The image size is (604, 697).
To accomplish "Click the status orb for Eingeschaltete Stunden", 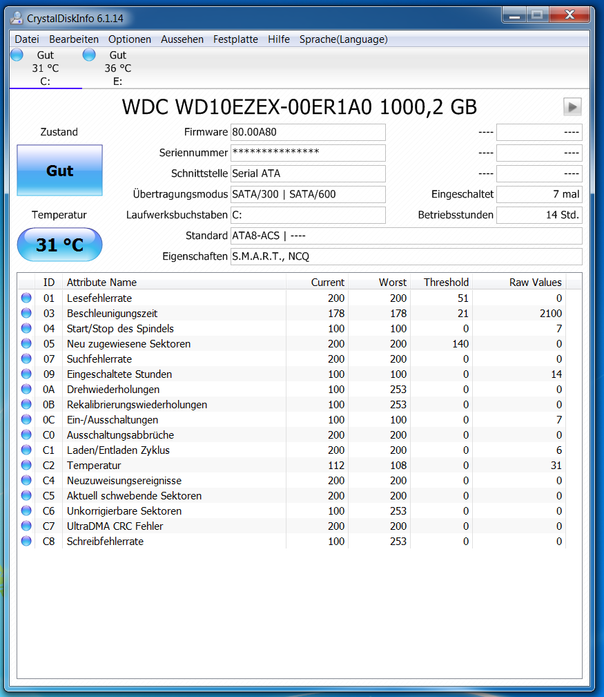I will (26, 374).
